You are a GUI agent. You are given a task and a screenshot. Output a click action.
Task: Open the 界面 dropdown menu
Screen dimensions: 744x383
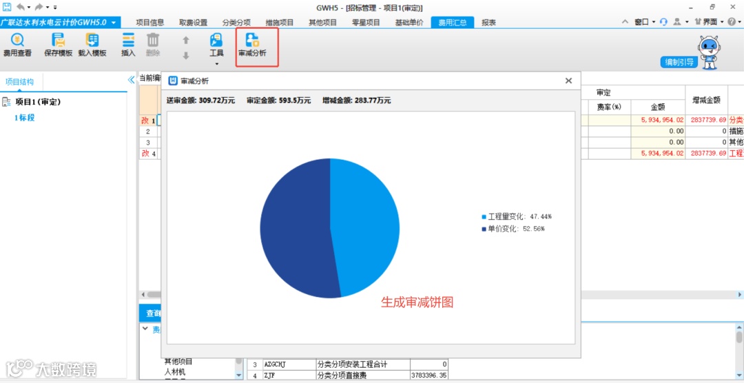(709, 22)
